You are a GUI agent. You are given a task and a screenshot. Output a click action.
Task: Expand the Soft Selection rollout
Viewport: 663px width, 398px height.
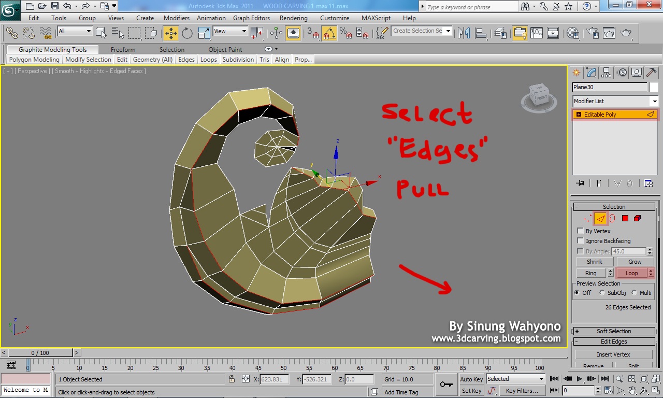(x=613, y=331)
